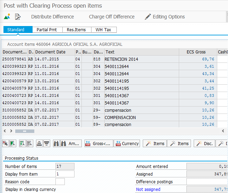The width and height of the screenshot is (228, 193).
Task: Click the Distribute Difference button
Action: (52, 17)
